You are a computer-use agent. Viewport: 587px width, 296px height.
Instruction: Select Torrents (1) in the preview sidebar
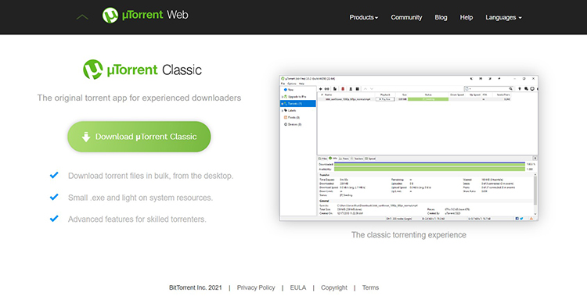click(298, 104)
